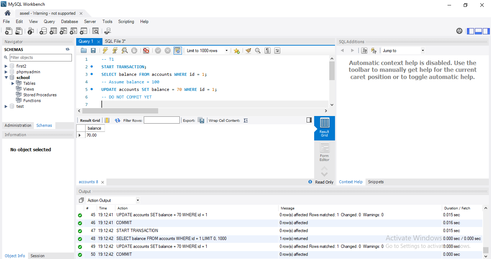Expand the first2 schema tree node
The image size is (491, 259).
pos(6,66)
